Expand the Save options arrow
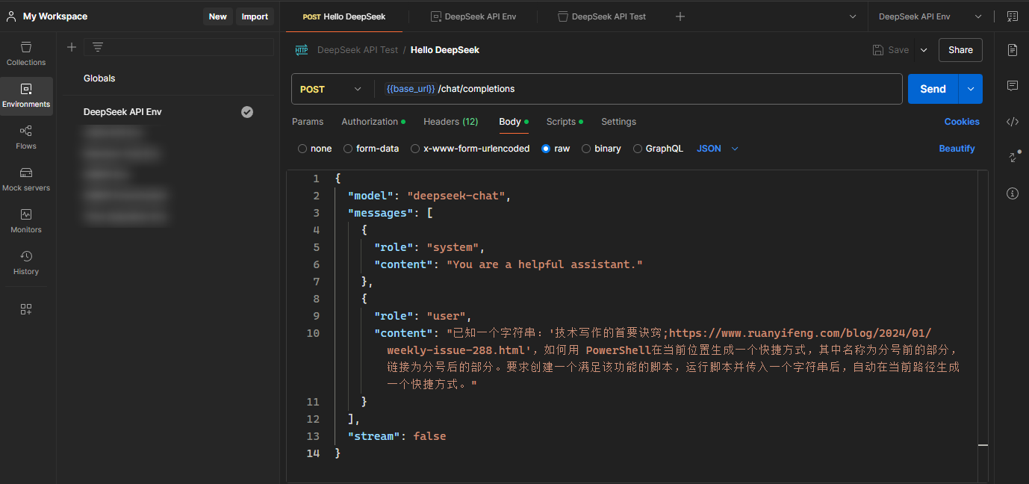Screen dimensions: 1029x484 click(924, 50)
